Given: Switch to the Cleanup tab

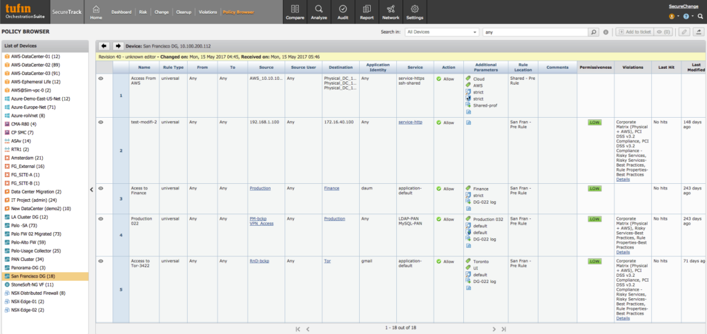Looking at the screenshot, I should point(184,12).
